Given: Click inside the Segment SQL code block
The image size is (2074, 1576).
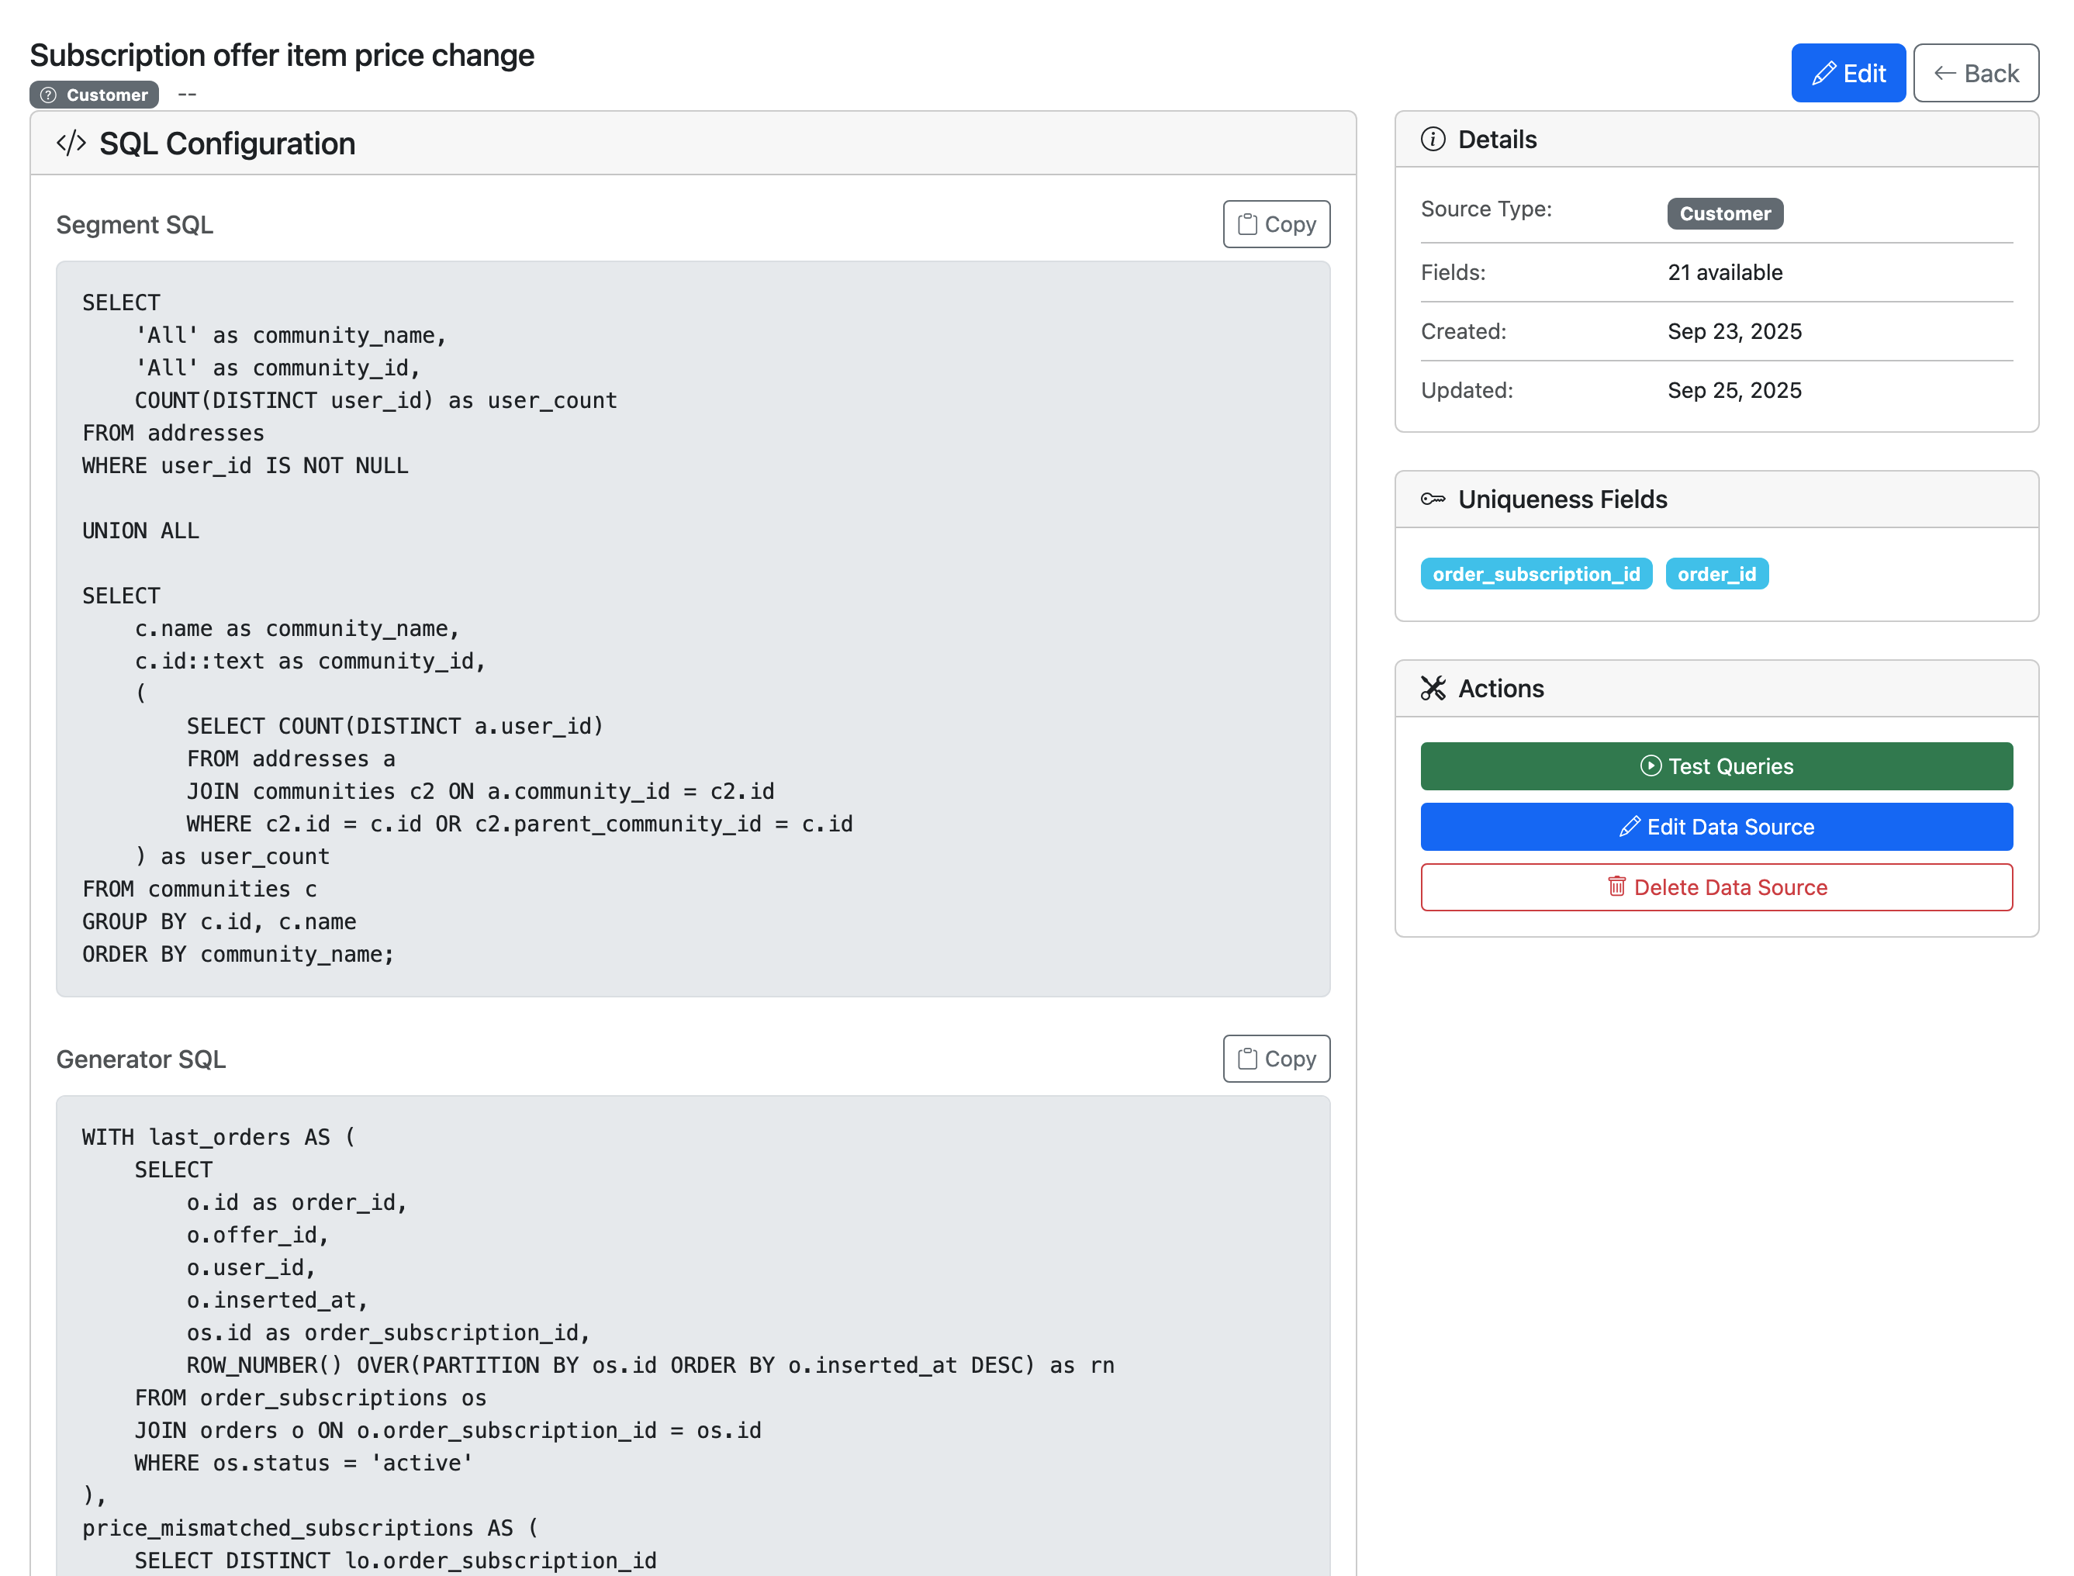Looking at the screenshot, I should click(693, 628).
